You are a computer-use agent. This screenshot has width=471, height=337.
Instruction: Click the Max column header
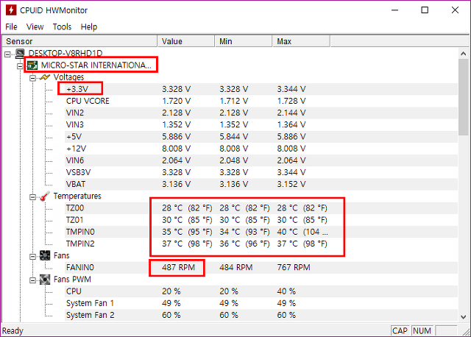coord(301,41)
